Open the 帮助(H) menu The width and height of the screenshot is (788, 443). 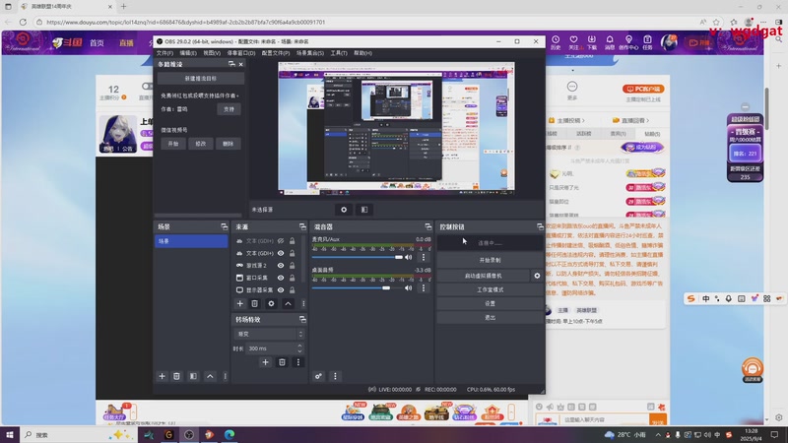click(362, 53)
